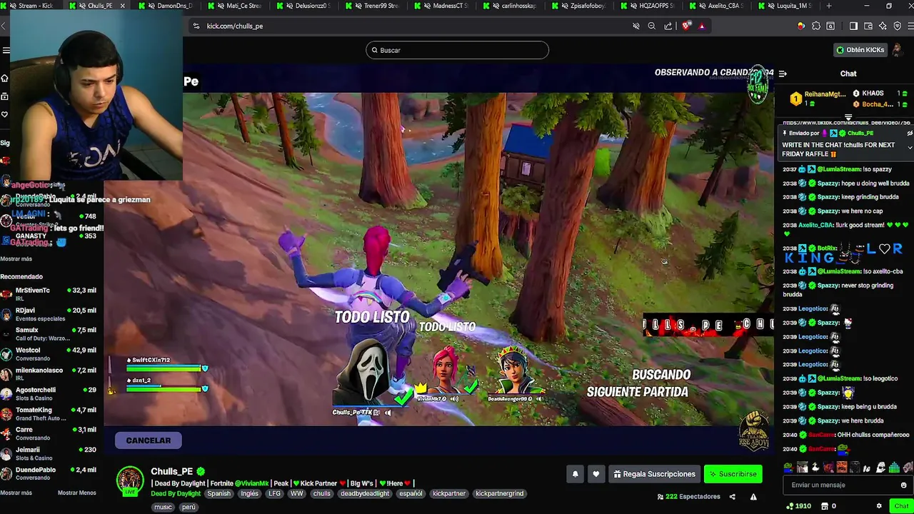914x514 pixels.
Task: Share the stream via share icon
Action: coord(733,497)
